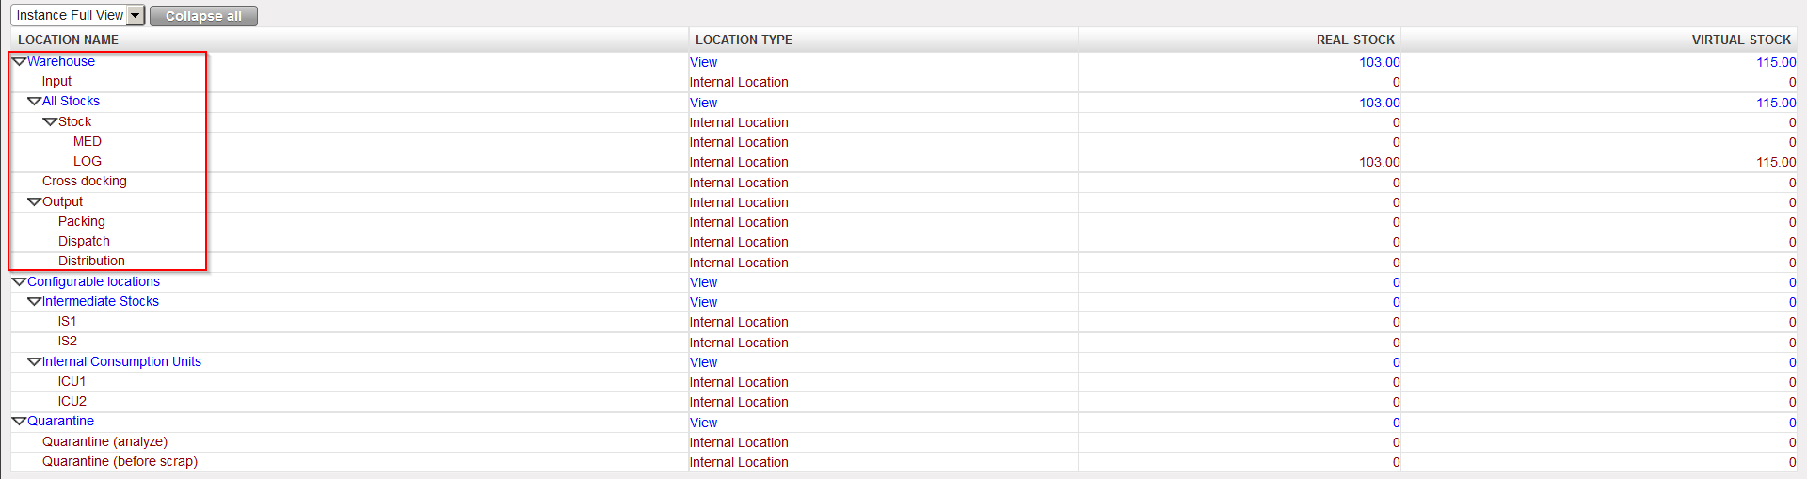Collapse the Stock subtree triangle

click(50, 121)
